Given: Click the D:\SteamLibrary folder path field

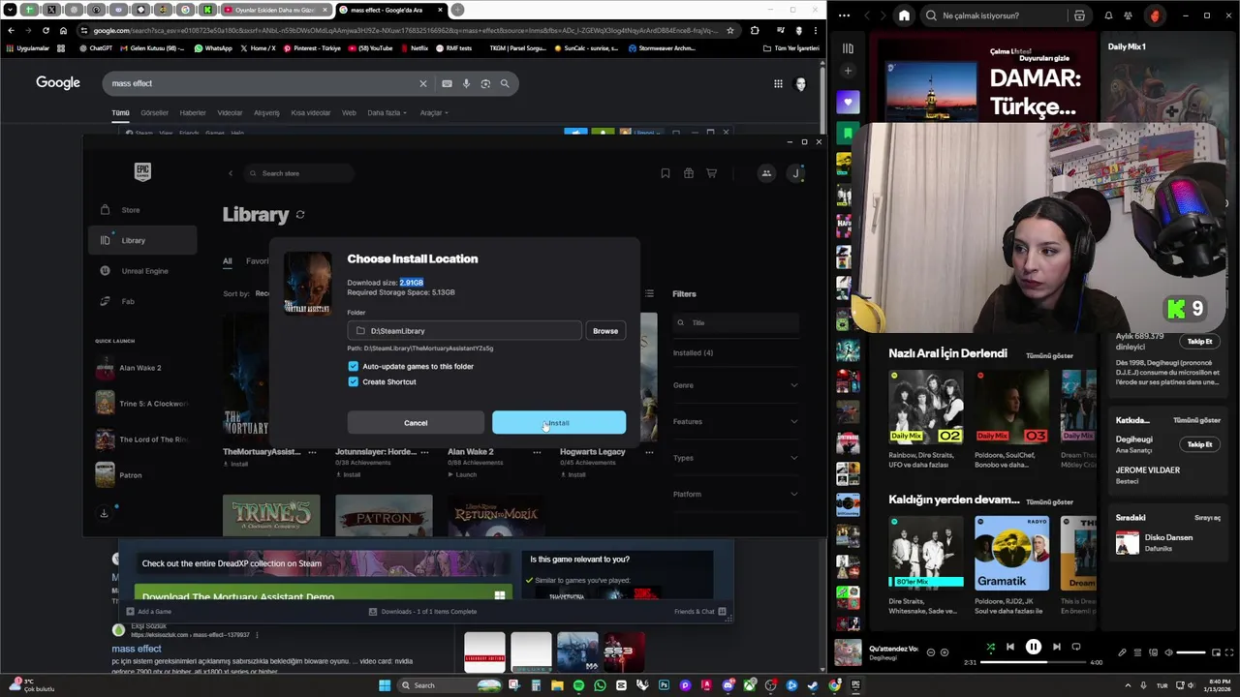Looking at the screenshot, I should tap(465, 331).
